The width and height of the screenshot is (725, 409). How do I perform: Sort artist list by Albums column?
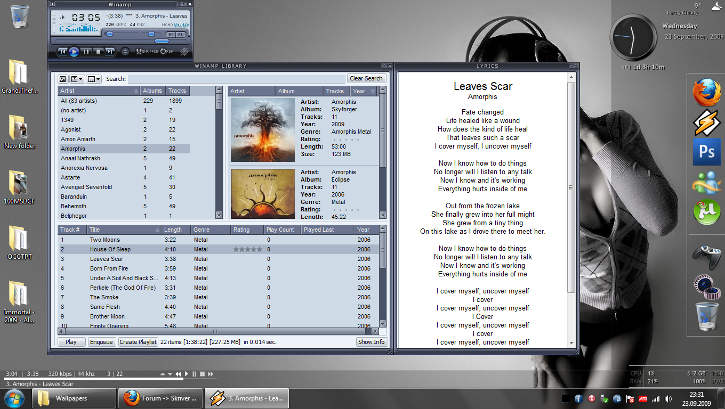point(153,91)
